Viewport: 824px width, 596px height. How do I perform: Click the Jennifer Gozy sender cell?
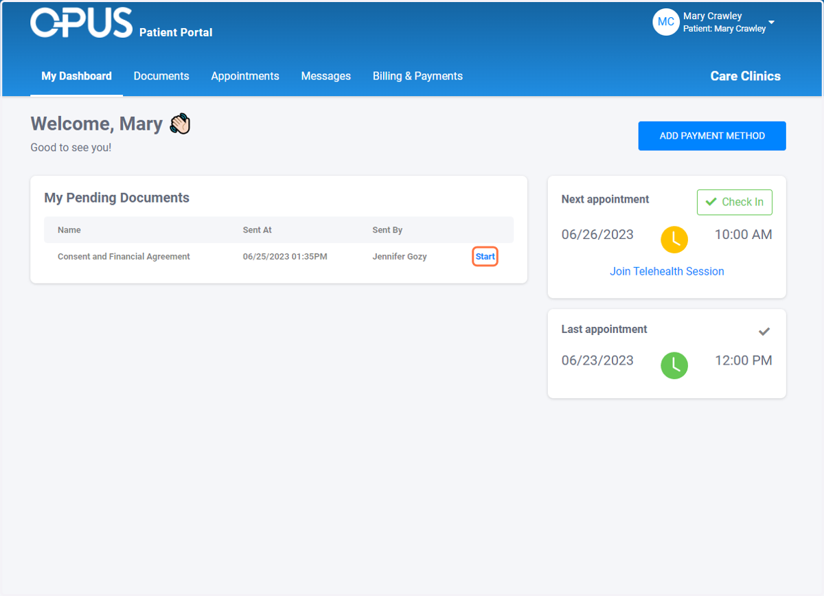[x=400, y=257]
